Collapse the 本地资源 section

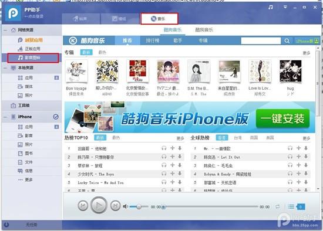[x=5, y=68]
